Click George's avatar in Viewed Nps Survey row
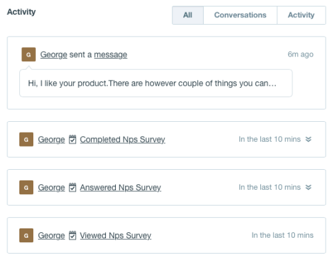 pos(26,235)
